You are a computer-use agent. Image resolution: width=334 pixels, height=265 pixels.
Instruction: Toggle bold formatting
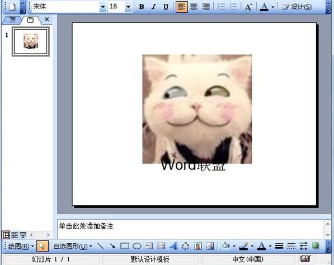(x=141, y=7)
